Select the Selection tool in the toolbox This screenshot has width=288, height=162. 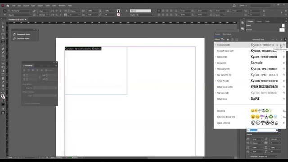[x=3, y=23]
